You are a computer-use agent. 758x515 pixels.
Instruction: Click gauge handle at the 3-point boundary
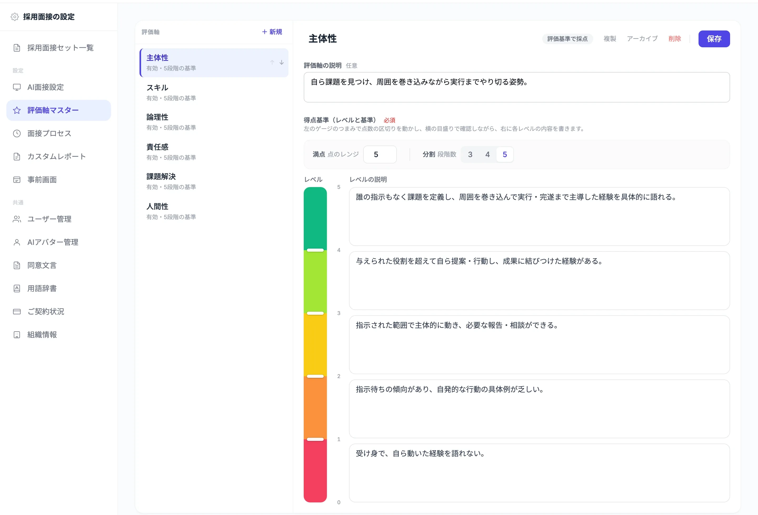pos(315,313)
